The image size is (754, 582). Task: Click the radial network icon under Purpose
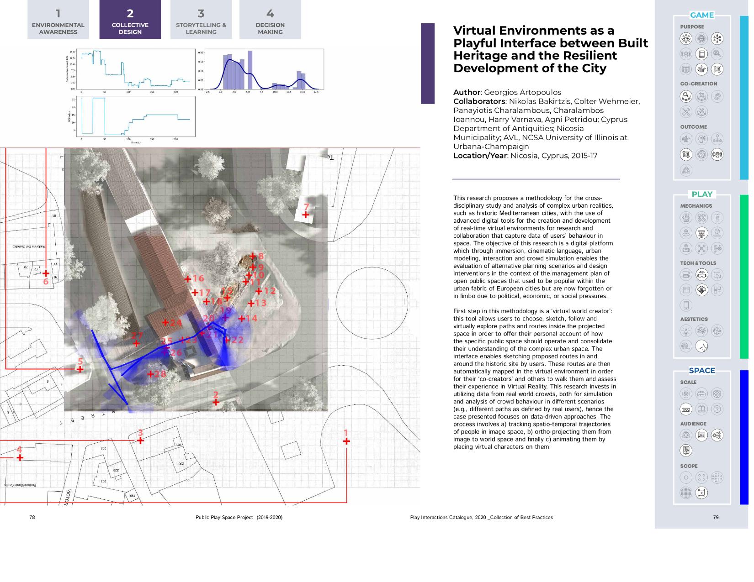coord(686,39)
